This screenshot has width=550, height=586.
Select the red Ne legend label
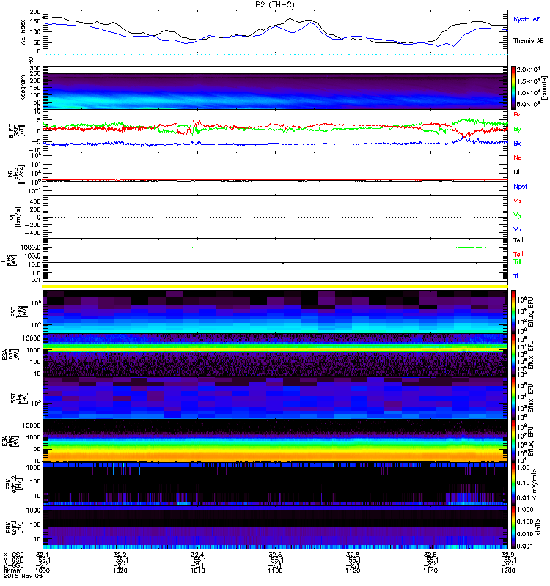518,157
